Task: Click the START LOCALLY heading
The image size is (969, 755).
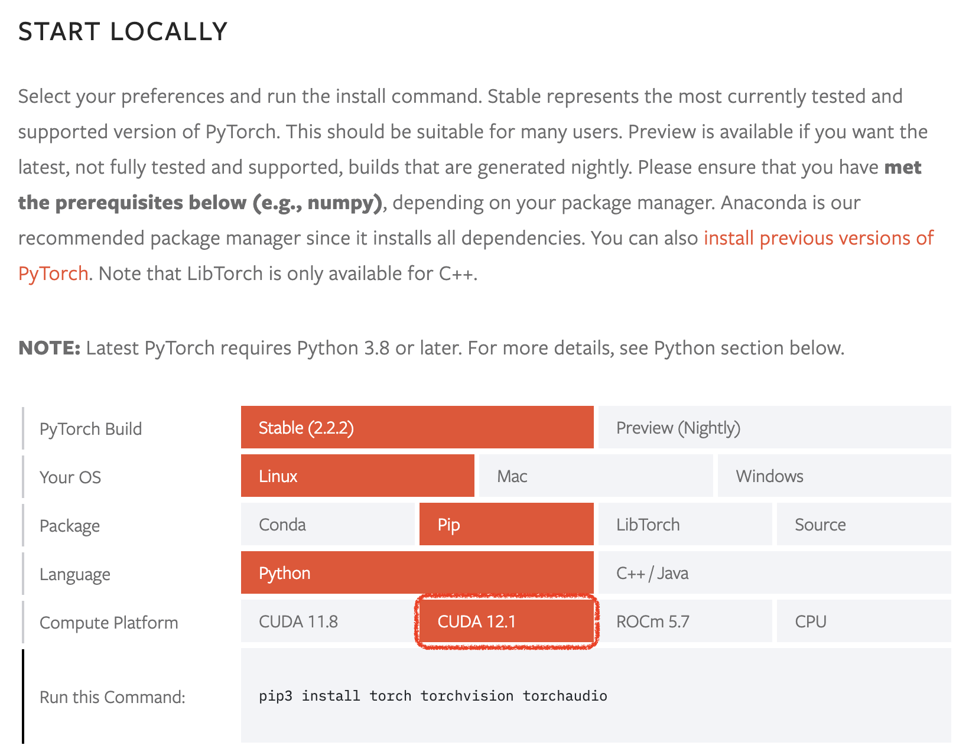Action: click(x=123, y=31)
